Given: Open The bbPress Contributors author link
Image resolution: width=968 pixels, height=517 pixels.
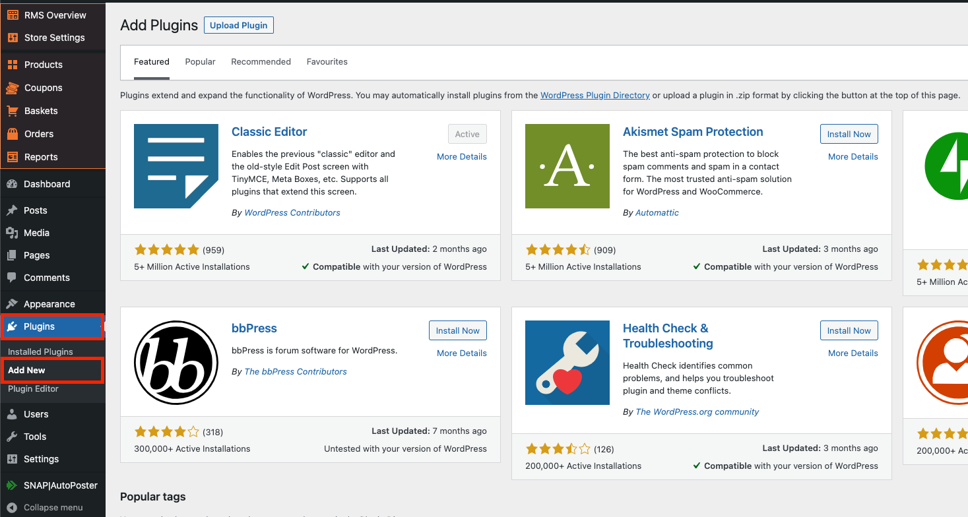Looking at the screenshot, I should (x=296, y=371).
